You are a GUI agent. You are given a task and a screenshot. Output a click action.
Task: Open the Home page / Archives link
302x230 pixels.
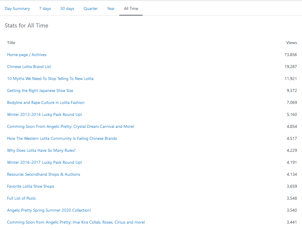[27, 55]
